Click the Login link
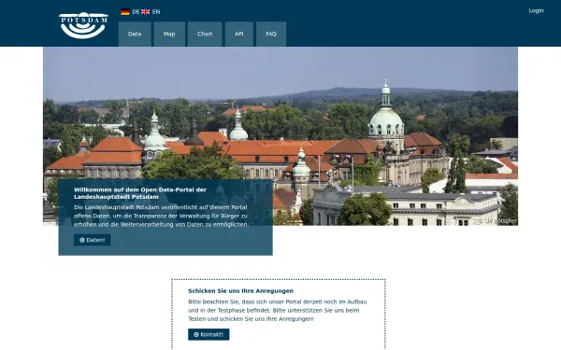The width and height of the screenshot is (561, 350). point(537,10)
